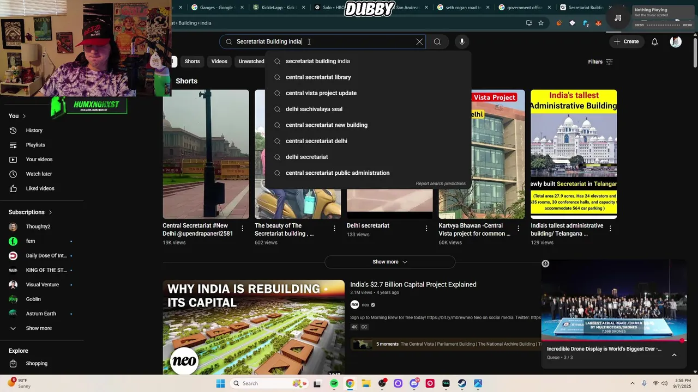Open 'Incredible Drone Display' miniplayer video
Image resolution: width=698 pixels, height=392 pixels.
[613, 301]
